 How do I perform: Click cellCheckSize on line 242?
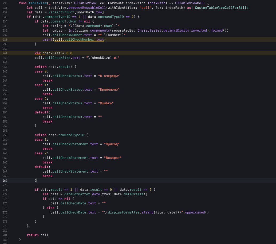coord(57,58)
